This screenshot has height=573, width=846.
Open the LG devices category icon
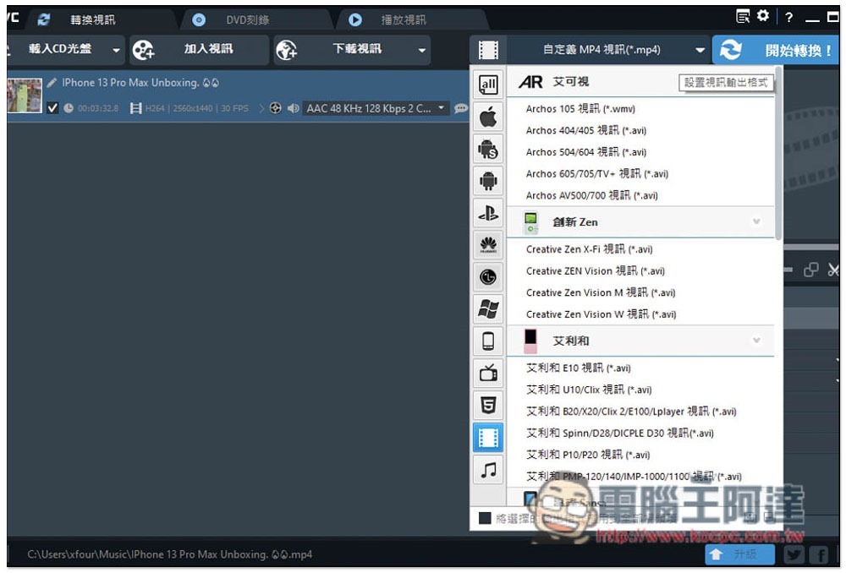(488, 277)
